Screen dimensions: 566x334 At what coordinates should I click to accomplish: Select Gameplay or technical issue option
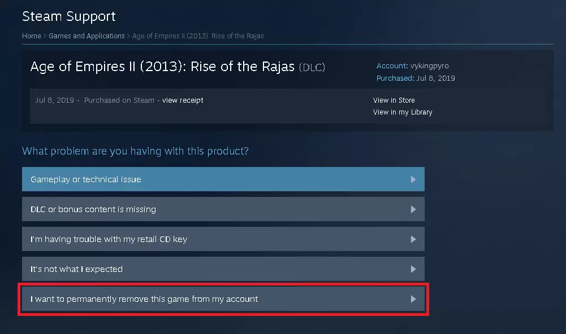[x=223, y=179]
